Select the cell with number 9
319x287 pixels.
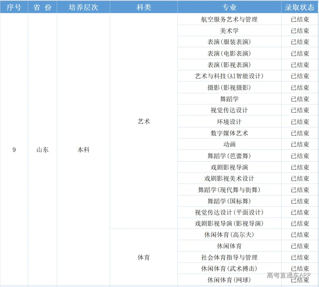[x=14, y=150]
